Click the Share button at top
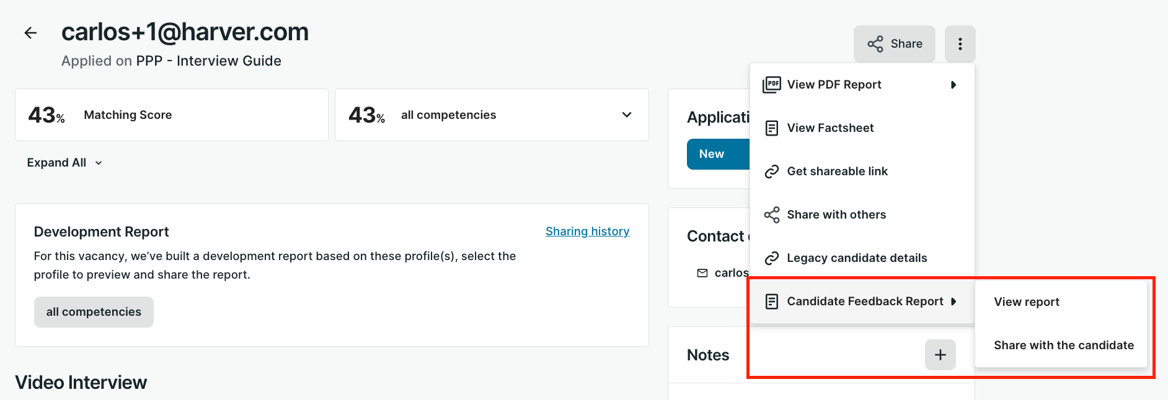 [x=894, y=44]
